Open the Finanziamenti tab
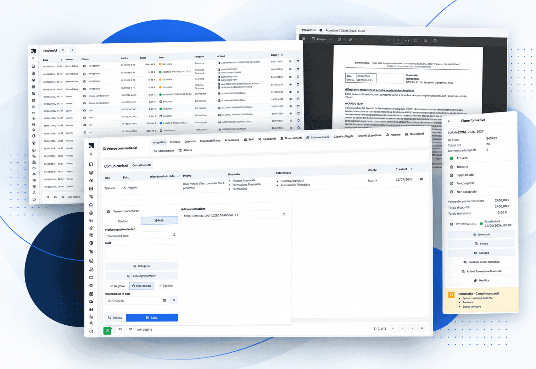 pyautogui.click(x=291, y=138)
